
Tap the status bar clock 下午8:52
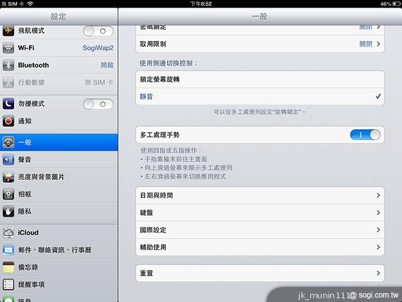201,4
